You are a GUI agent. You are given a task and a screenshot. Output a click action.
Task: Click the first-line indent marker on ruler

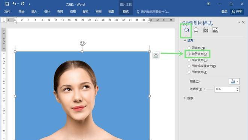(x=15, y=18)
